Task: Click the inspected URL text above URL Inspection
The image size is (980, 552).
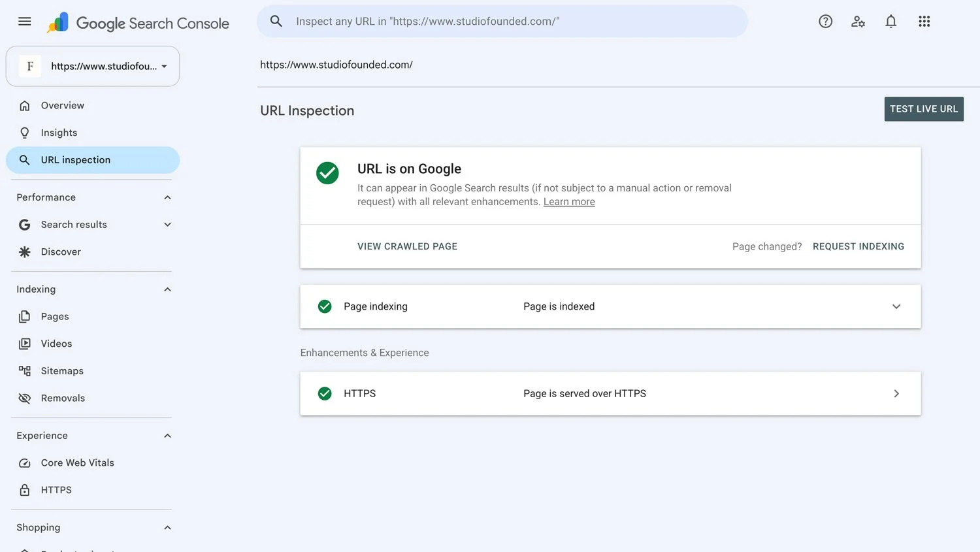Action: [x=336, y=65]
